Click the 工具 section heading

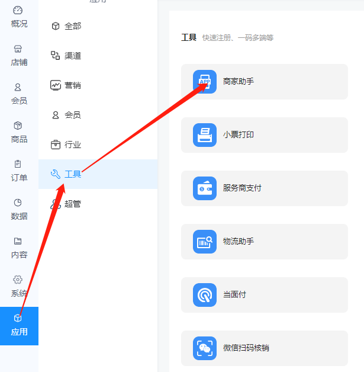189,37
